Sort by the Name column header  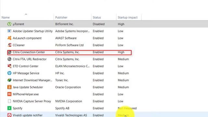point(6,17)
